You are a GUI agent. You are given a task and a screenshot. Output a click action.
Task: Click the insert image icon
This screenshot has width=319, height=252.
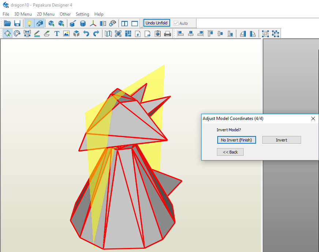(x=66, y=34)
